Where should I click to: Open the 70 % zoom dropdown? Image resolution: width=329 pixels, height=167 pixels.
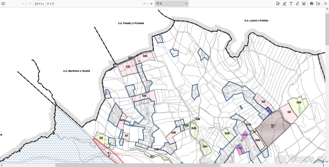[171, 4]
